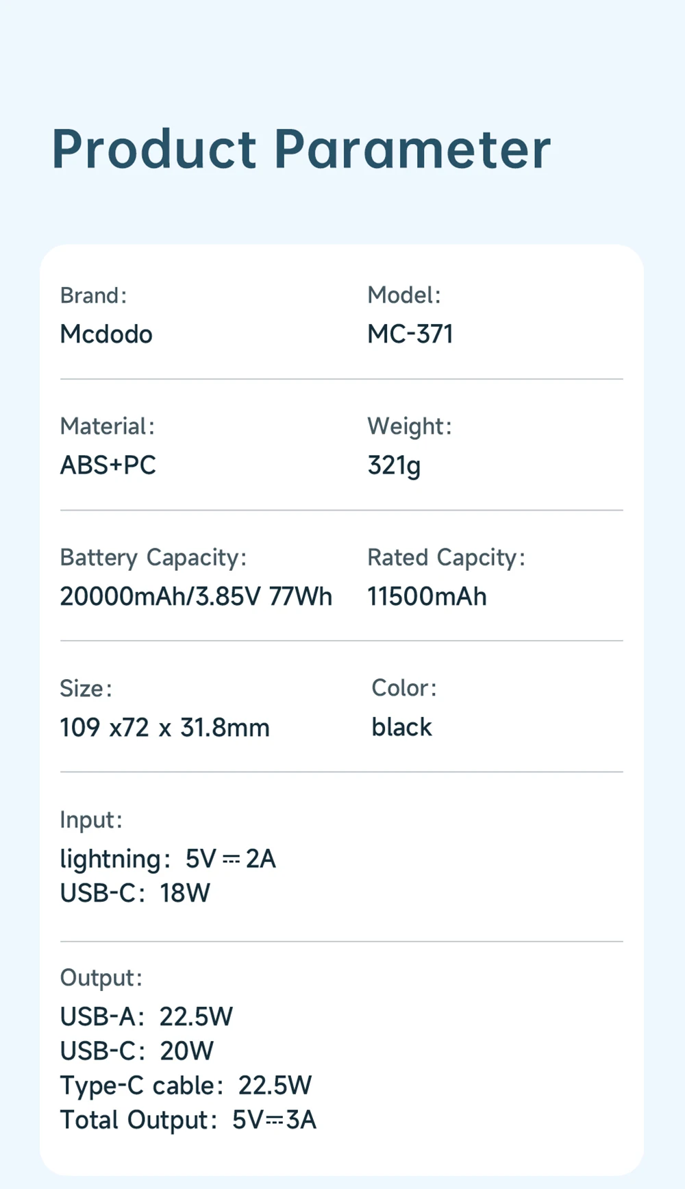Click the lightning 5V 2A input line
This screenshot has width=685, height=1189.
[x=168, y=859]
